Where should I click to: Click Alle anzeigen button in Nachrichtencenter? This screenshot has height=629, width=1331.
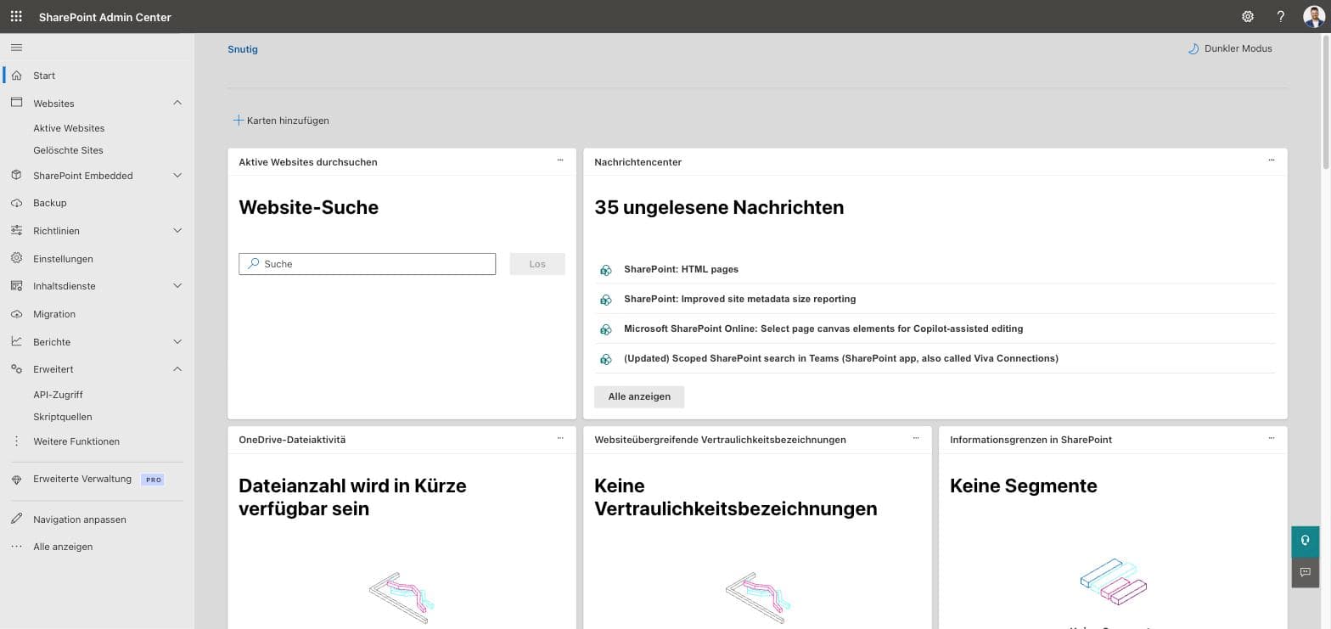639,396
